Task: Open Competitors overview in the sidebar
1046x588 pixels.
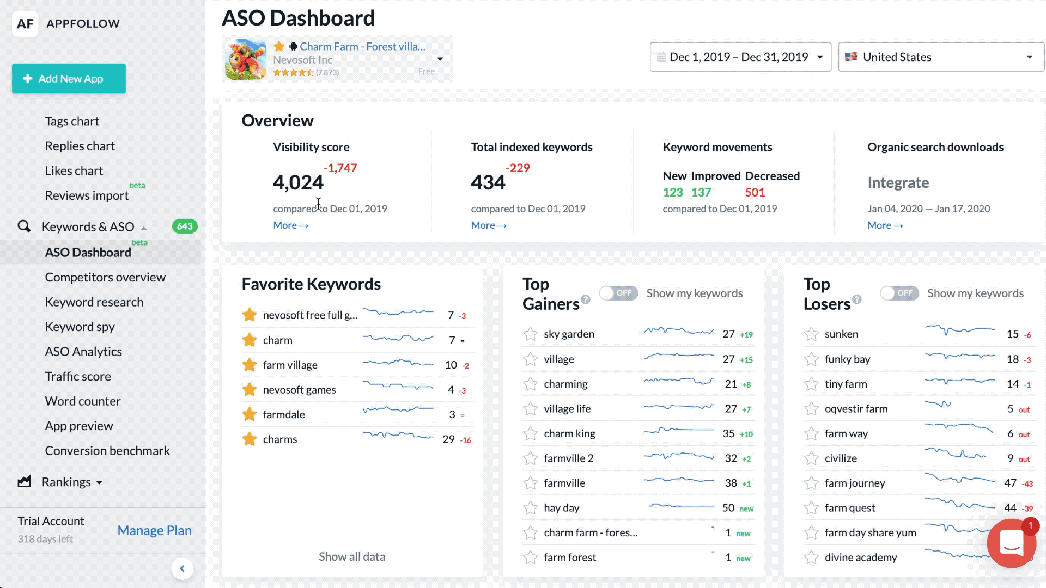Action: [x=105, y=277]
